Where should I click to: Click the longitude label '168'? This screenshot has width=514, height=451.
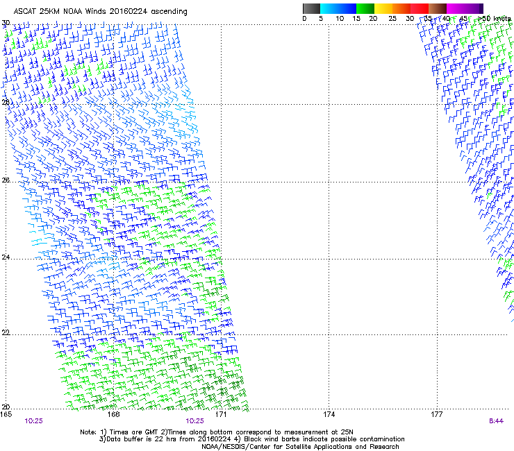[x=113, y=414]
